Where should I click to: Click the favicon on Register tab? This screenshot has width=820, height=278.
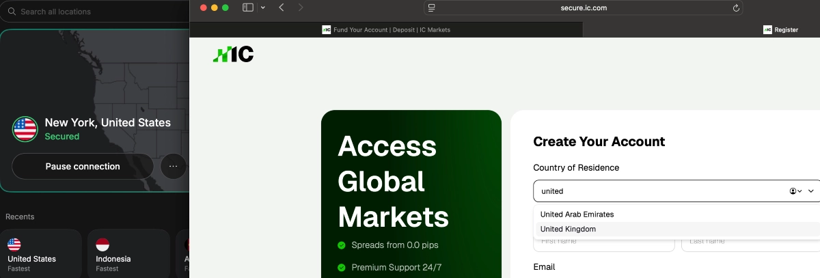(767, 29)
